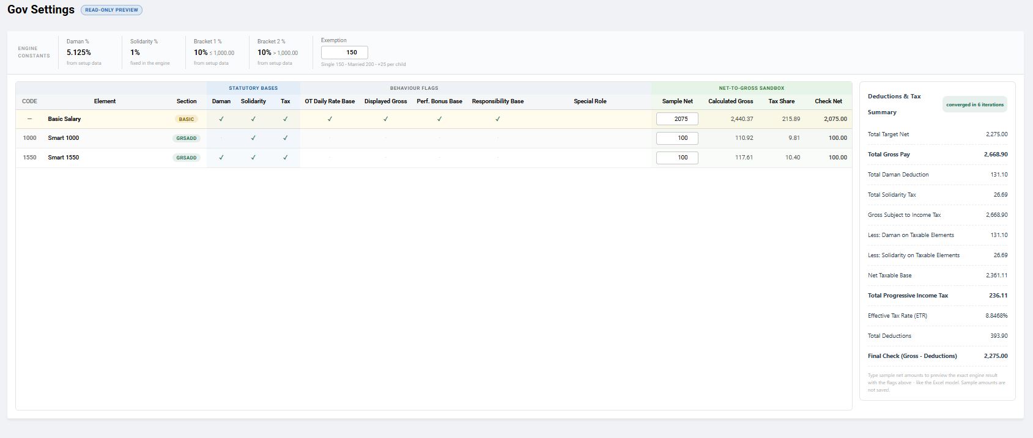
Task: Toggle Solidarity checkmark for Smart 1000
Action: pos(253,138)
